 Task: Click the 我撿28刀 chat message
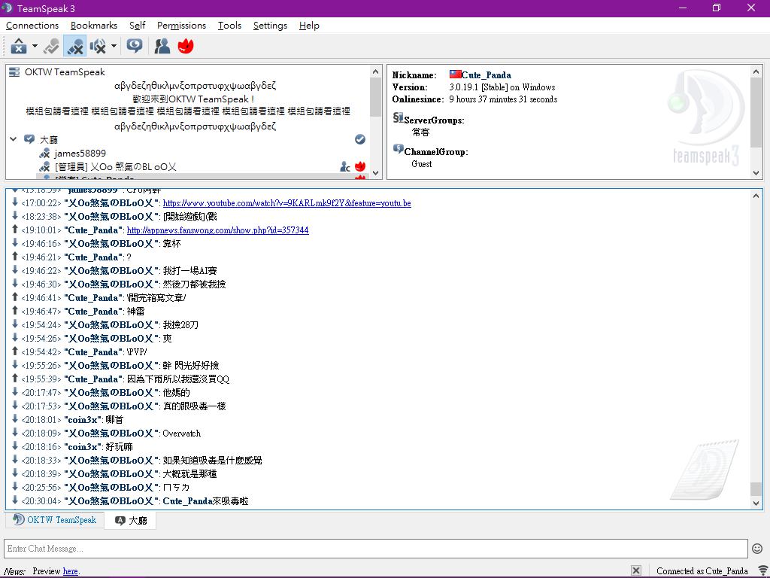[180, 325]
